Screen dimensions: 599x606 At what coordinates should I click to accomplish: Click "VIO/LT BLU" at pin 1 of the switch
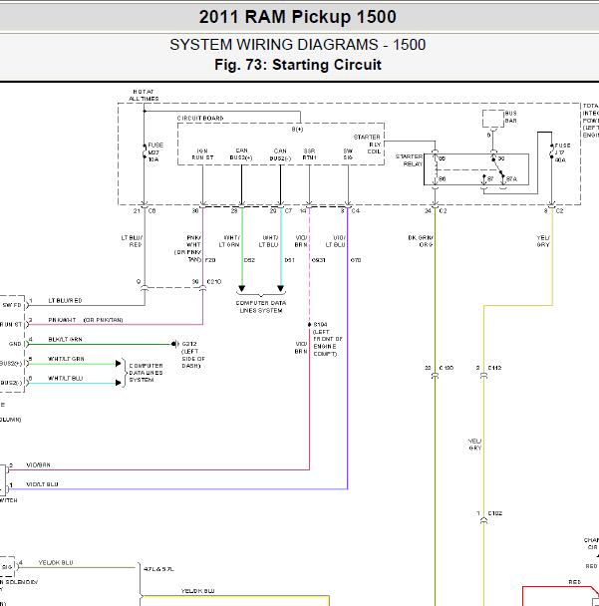click(42, 484)
